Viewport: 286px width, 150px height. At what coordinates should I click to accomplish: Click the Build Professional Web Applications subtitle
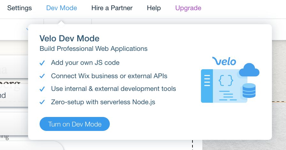point(94,49)
